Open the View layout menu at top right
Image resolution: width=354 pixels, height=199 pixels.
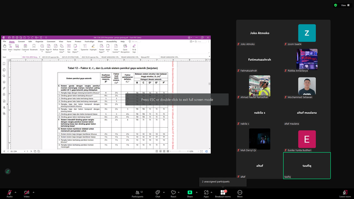[345, 5]
